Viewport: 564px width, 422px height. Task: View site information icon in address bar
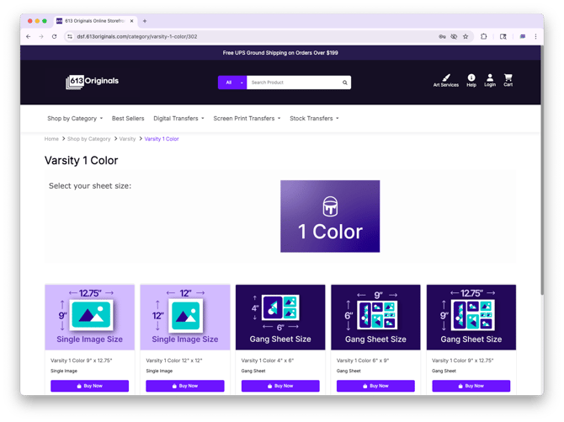click(x=70, y=36)
